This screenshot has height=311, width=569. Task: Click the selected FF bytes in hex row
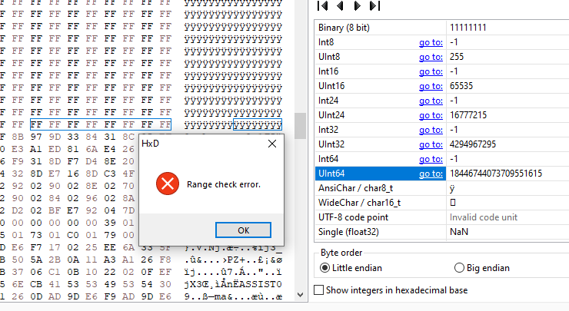point(101,124)
